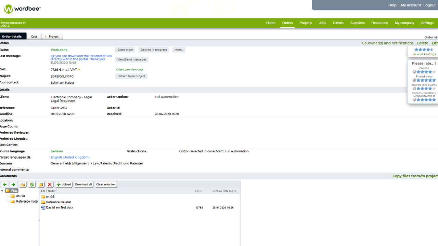The image size is (438, 246).
Task: Create a new folder with the folder icon
Action: tap(41, 184)
